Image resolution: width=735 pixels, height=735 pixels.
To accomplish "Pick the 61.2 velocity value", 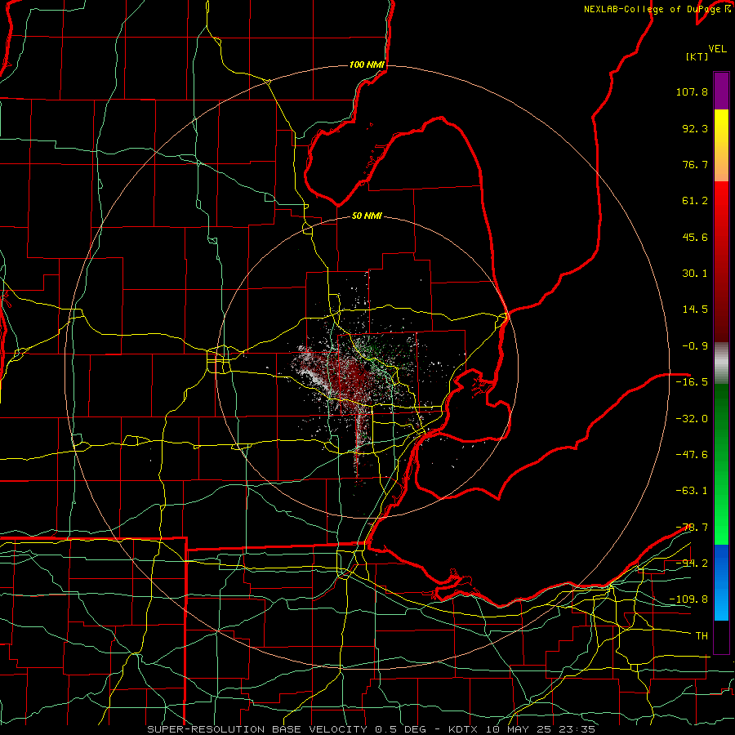I will 695,201.
